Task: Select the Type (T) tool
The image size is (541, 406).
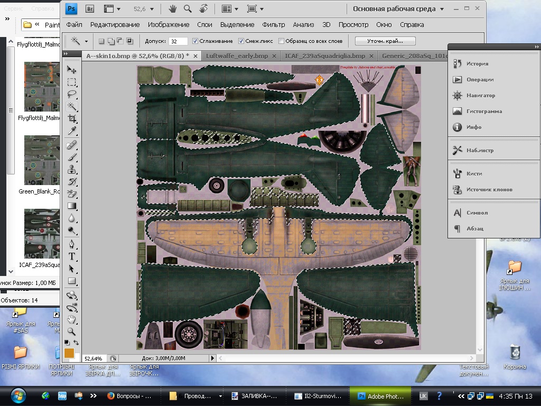Action: coord(72,256)
